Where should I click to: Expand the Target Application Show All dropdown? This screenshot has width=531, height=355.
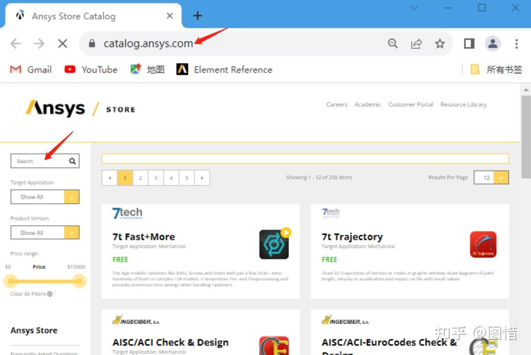click(x=45, y=197)
